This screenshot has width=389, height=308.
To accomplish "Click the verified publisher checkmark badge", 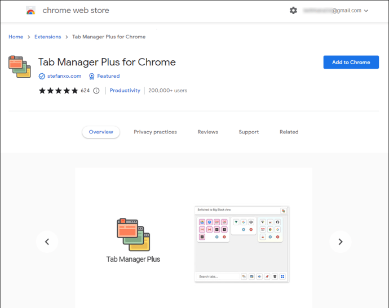I will (x=42, y=77).
